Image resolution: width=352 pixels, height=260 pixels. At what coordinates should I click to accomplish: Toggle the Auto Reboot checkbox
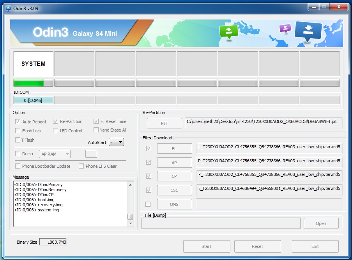coord(18,122)
